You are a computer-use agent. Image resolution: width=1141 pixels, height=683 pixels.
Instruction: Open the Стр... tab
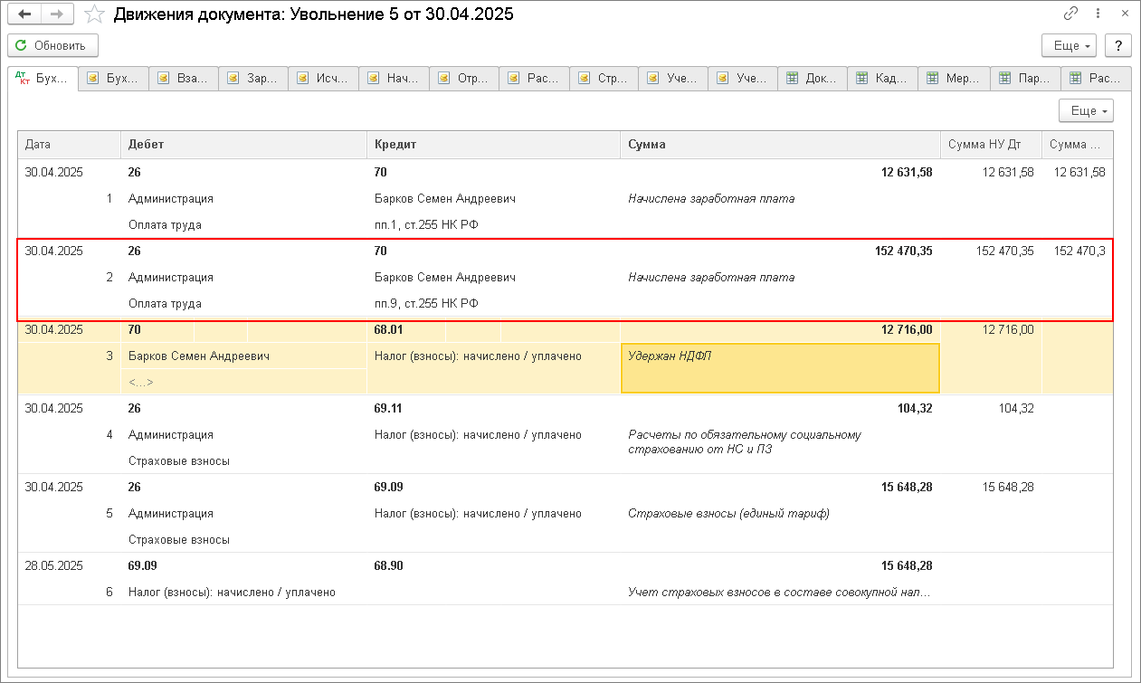[x=605, y=79]
